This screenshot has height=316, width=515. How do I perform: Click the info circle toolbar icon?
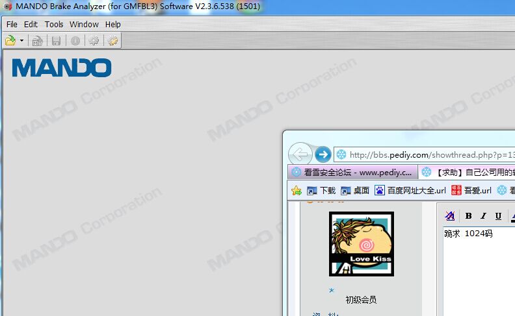pyautogui.click(x=75, y=41)
